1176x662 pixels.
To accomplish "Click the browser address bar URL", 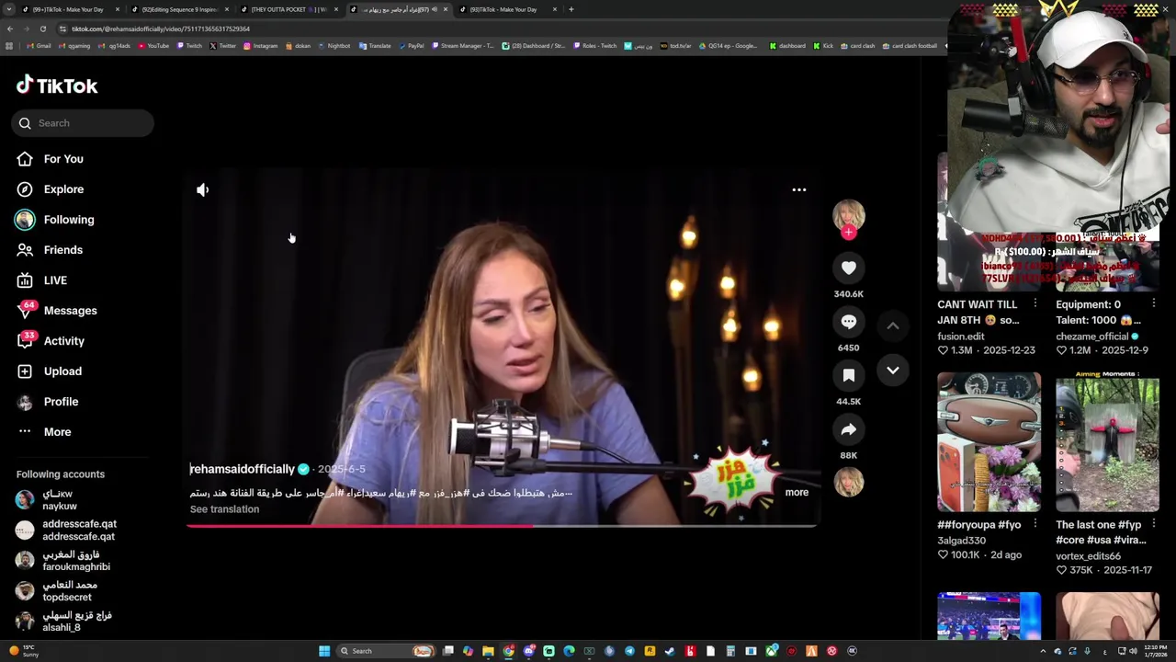I will coord(161,29).
